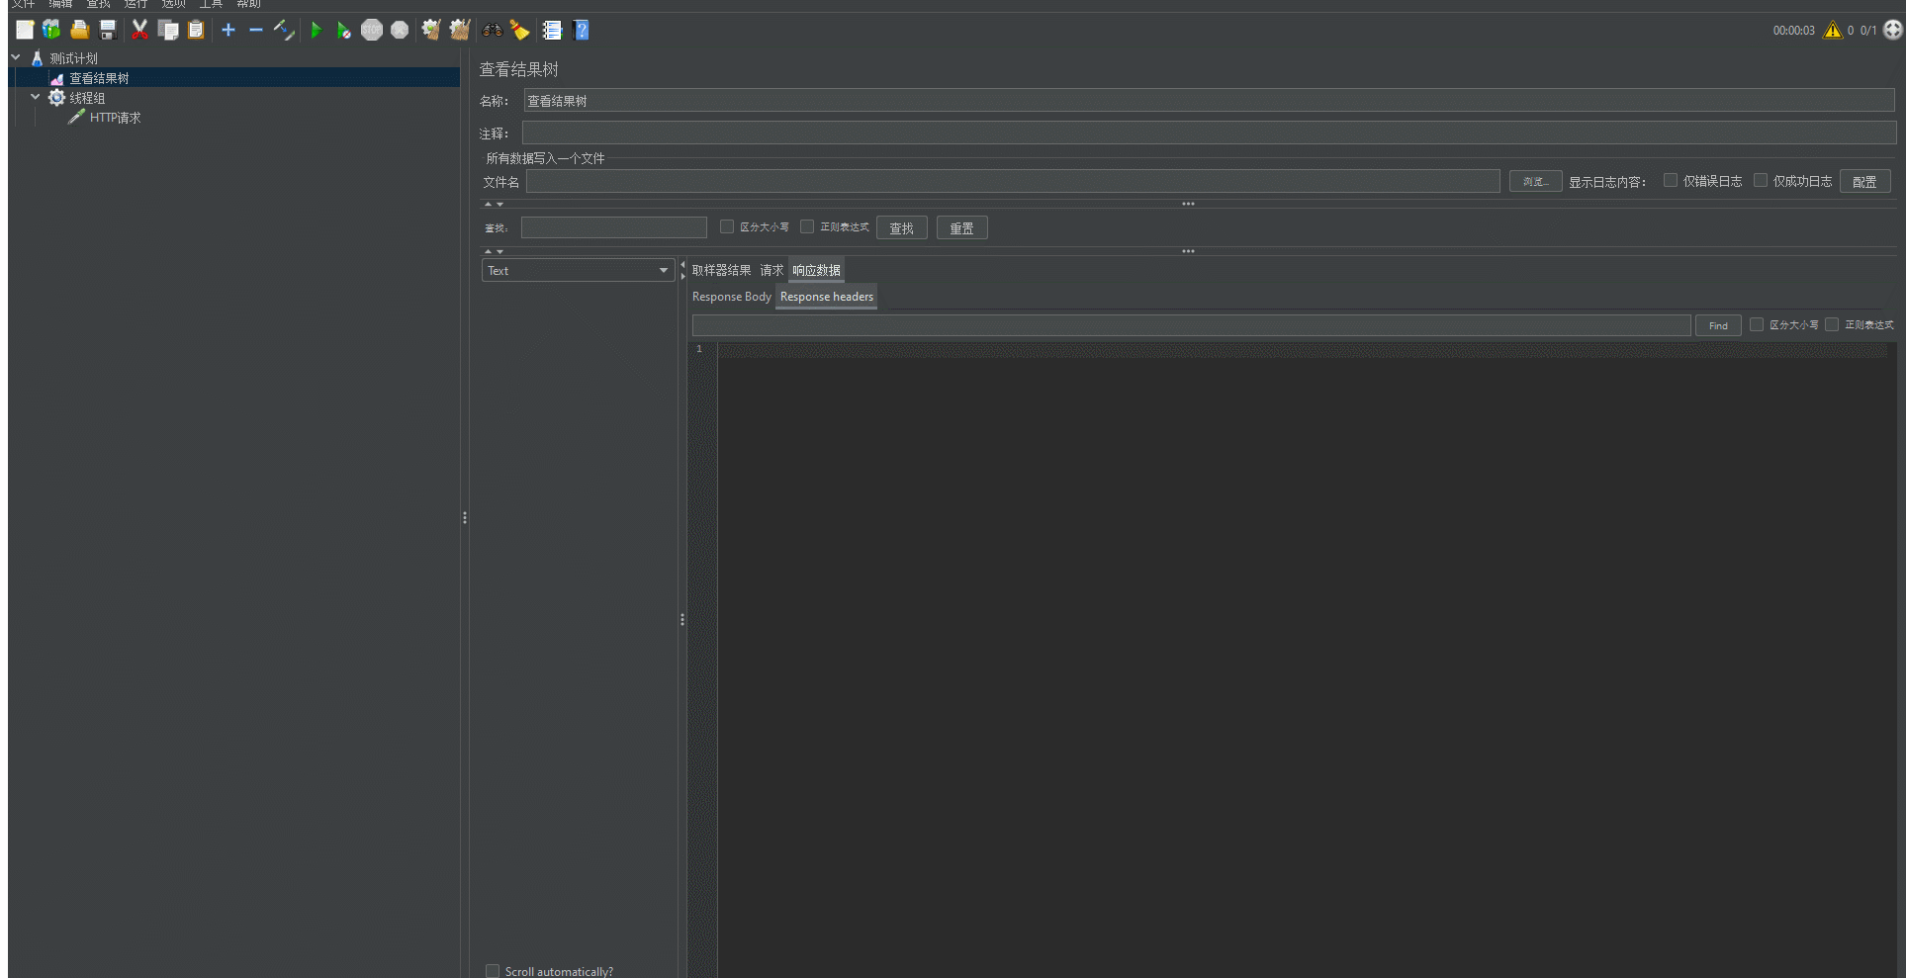1906x978 pixels.
Task: Toggle the Scroll automatically checkbox
Action: (493, 971)
